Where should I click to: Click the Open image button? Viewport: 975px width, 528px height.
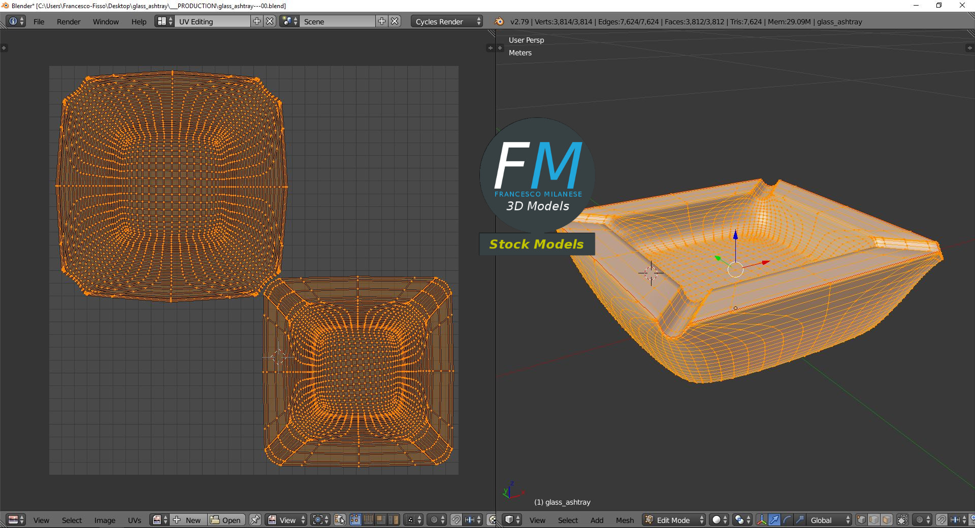click(226, 520)
